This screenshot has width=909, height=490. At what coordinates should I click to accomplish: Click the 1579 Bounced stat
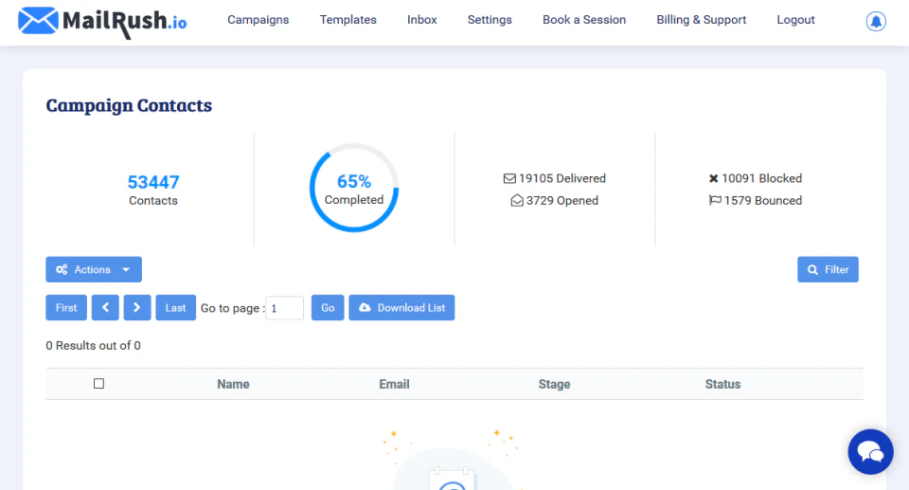[x=756, y=200]
